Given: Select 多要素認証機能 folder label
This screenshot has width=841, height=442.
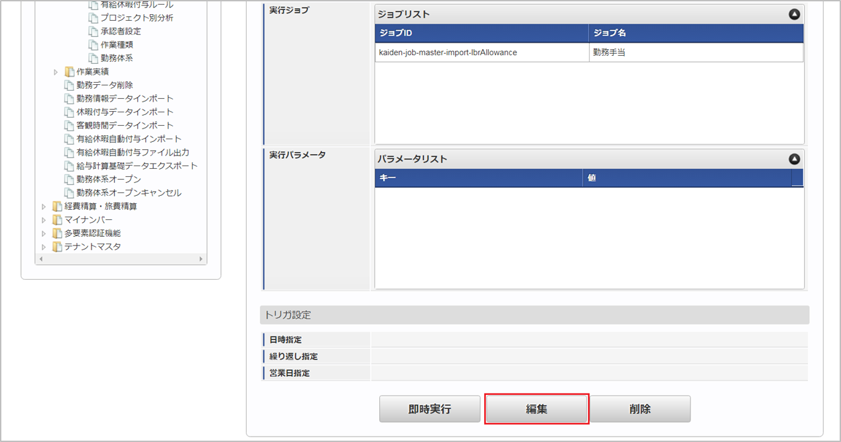Looking at the screenshot, I should 93,233.
